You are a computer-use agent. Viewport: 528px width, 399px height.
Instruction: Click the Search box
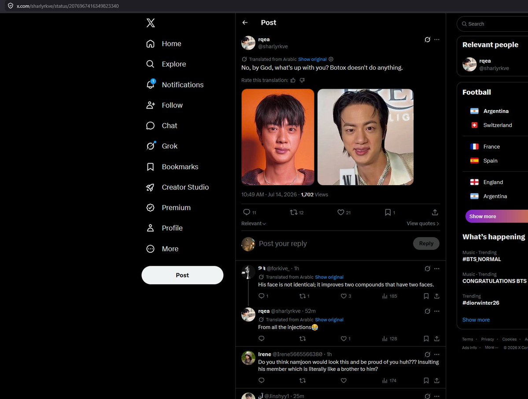click(x=493, y=24)
